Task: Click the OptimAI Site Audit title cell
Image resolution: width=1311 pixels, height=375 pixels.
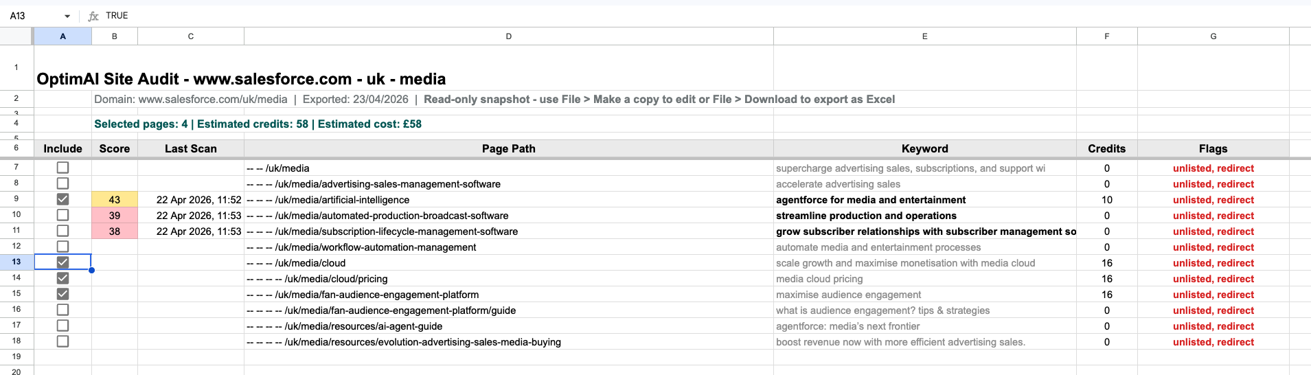Action: click(241, 79)
